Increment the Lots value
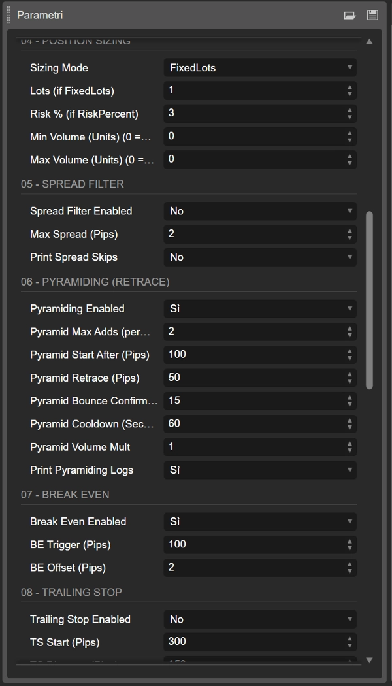This screenshot has height=686, width=392. click(x=350, y=88)
